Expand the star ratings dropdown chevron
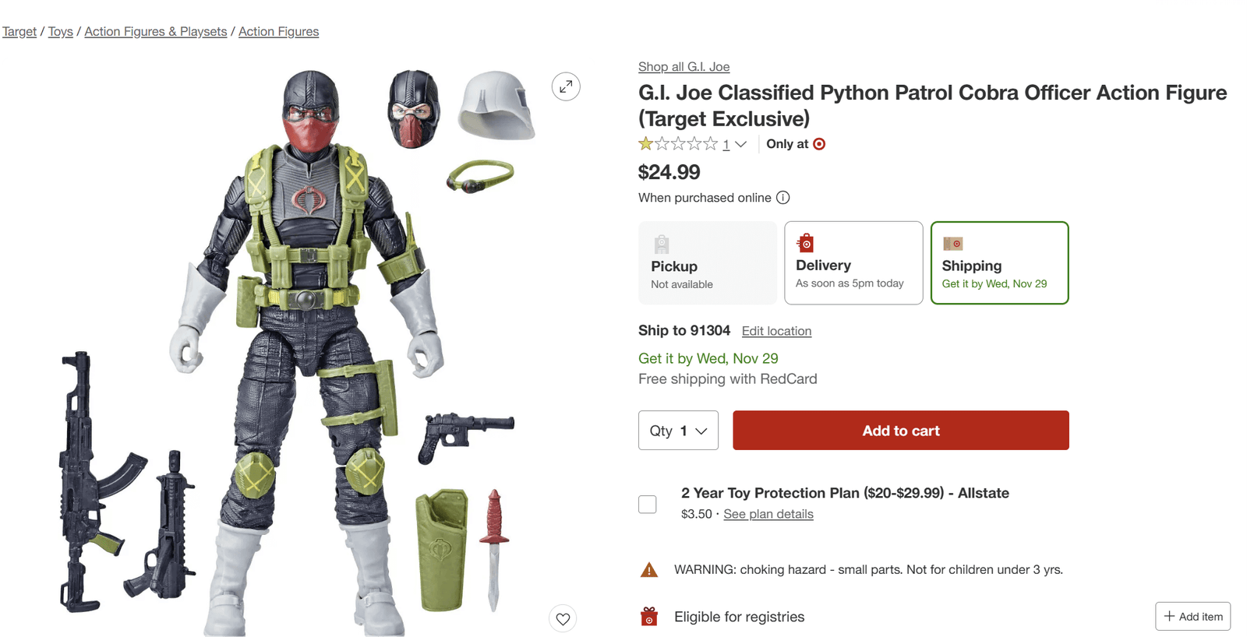Image resolution: width=1247 pixels, height=637 pixels. pyautogui.click(x=740, y=144)
